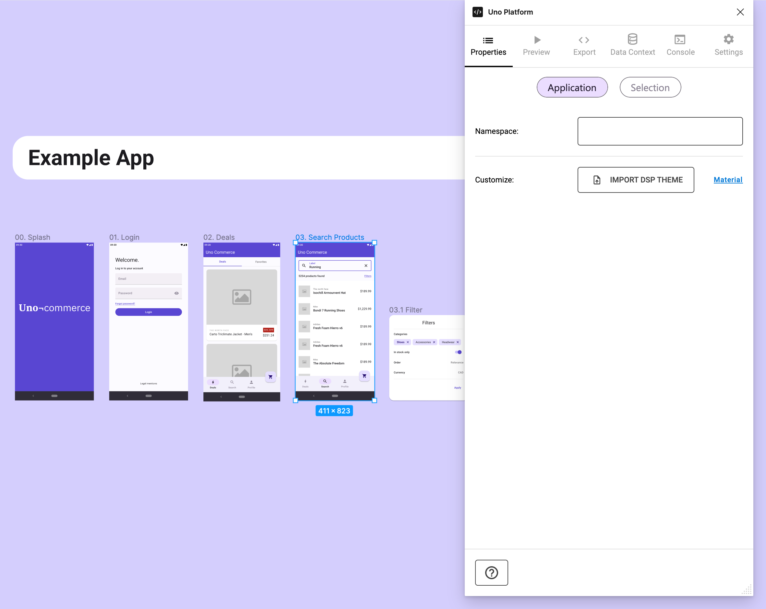
Task: Select the Application properties tab
Action: [x=571, y=87]
